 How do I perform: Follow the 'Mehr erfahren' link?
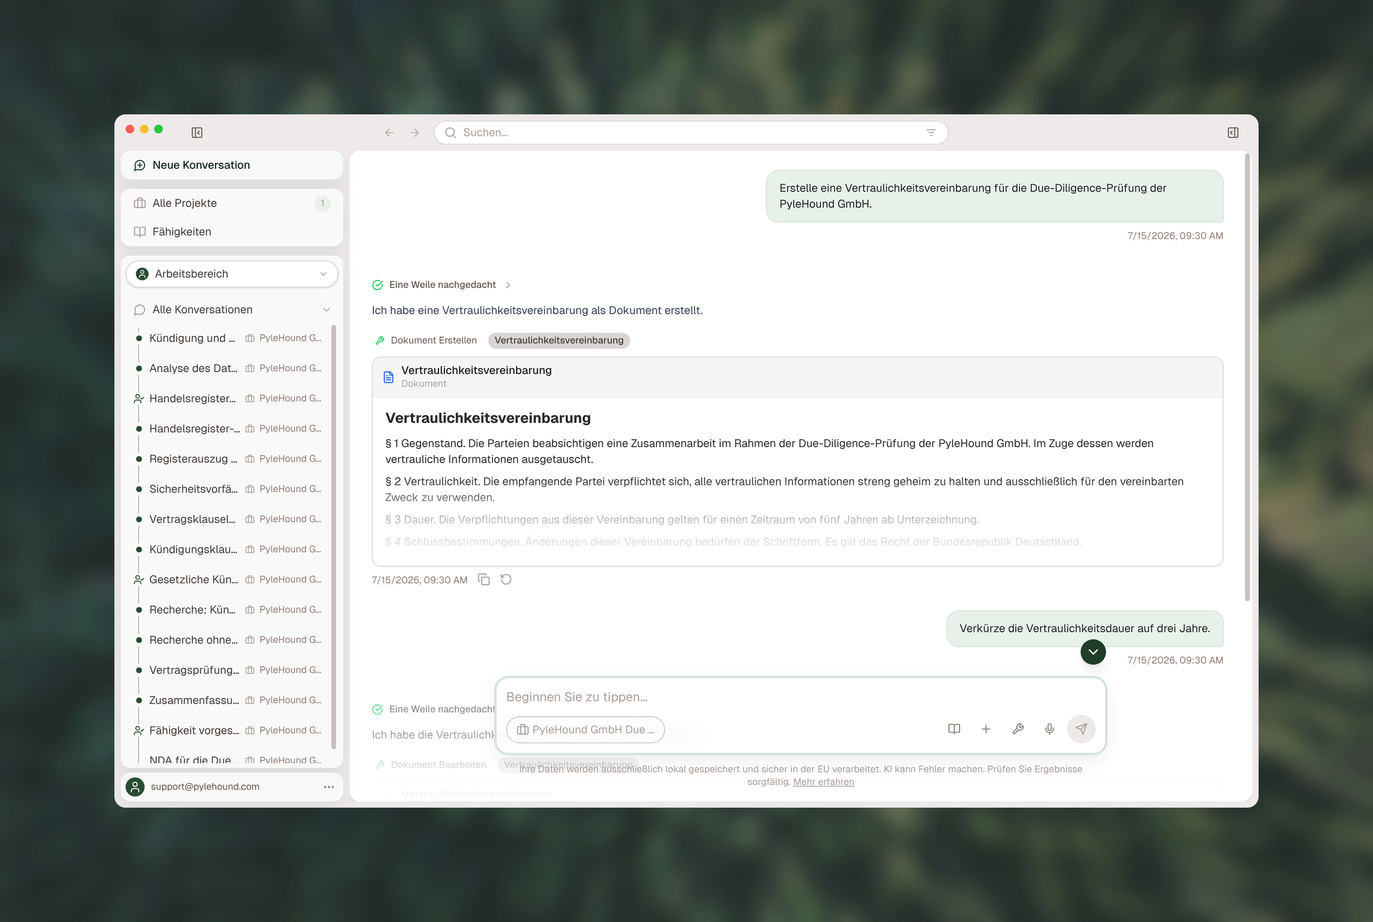823,782
